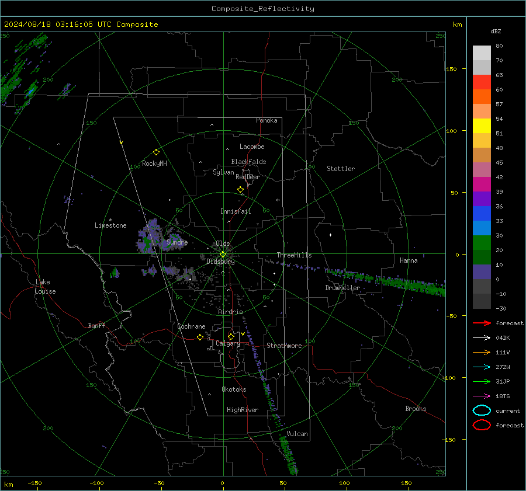Click the ThreeHills label
The height and width of the screenshot is (491, 526).
(294, 255)
